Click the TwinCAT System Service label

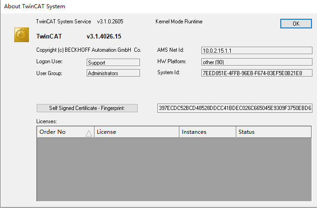click(x=63, y=22)
